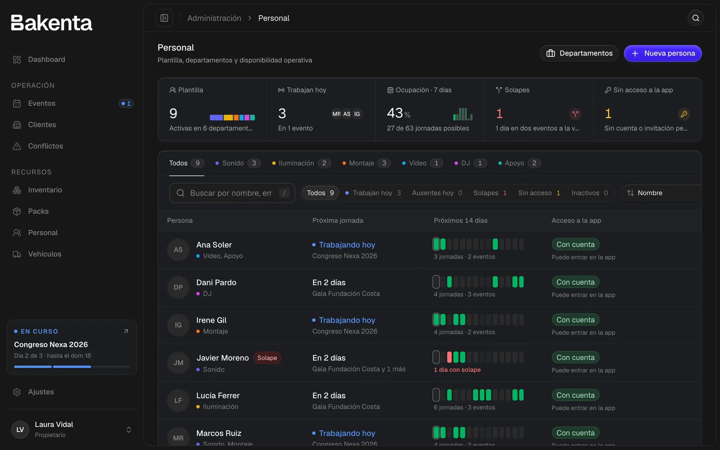Select Personal in the sidebar
Screen dimensions: 720x450
coord(72,233)
